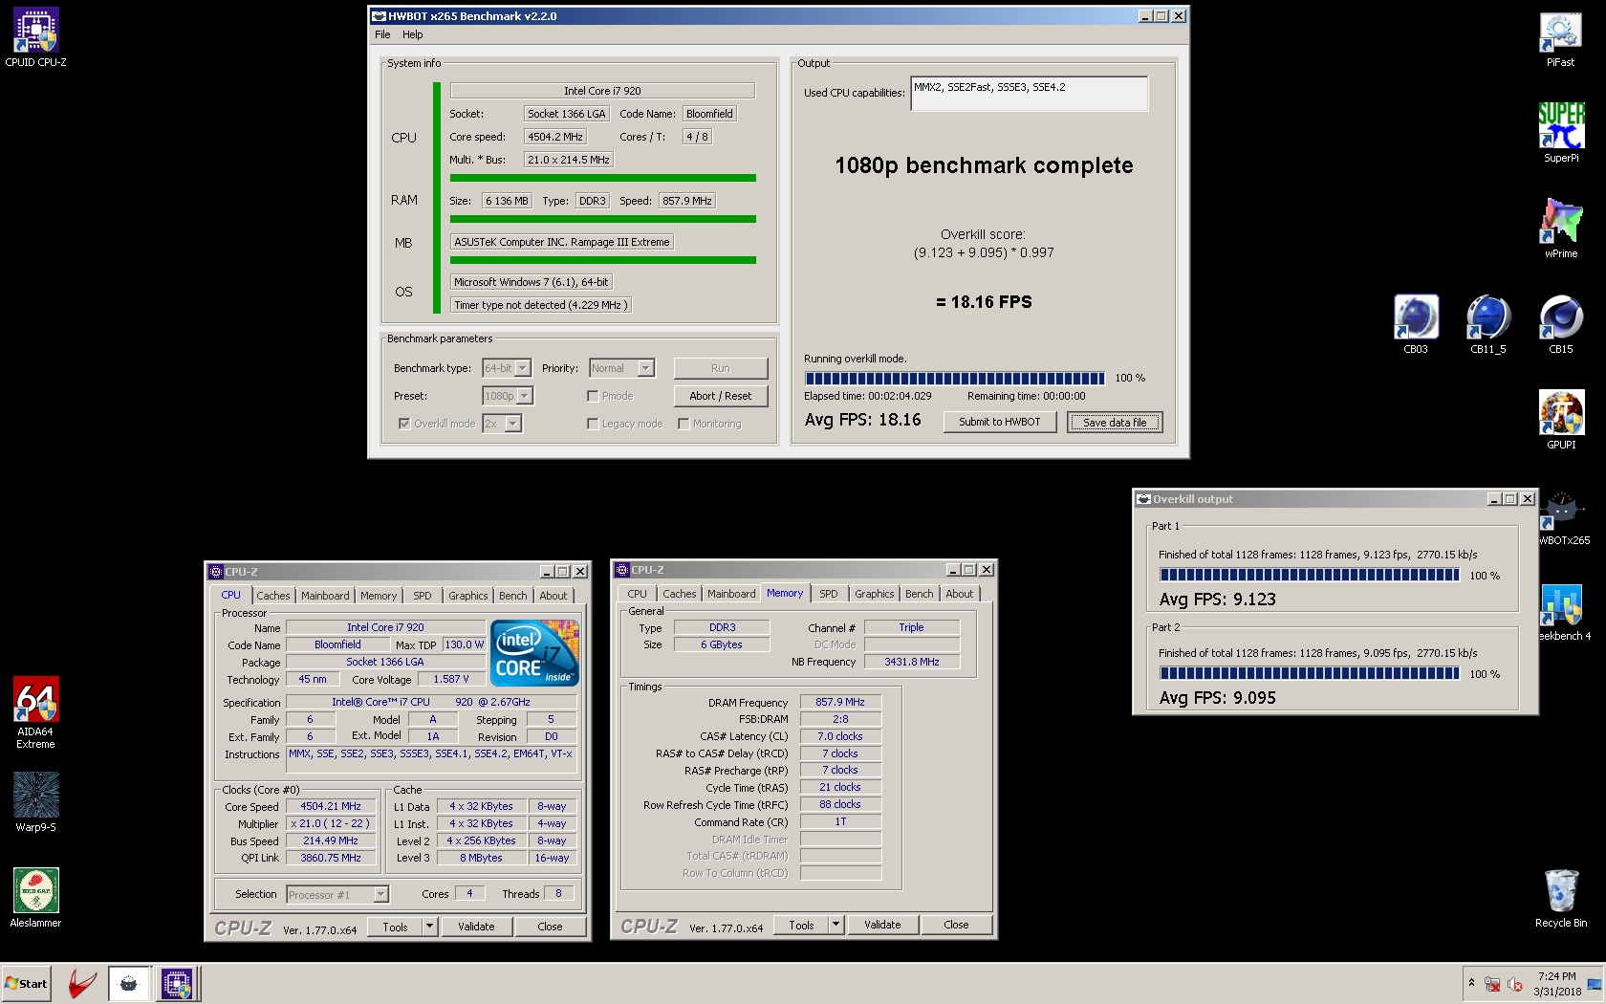Open Graphics tab in left CPU-Z

[468, 596]
